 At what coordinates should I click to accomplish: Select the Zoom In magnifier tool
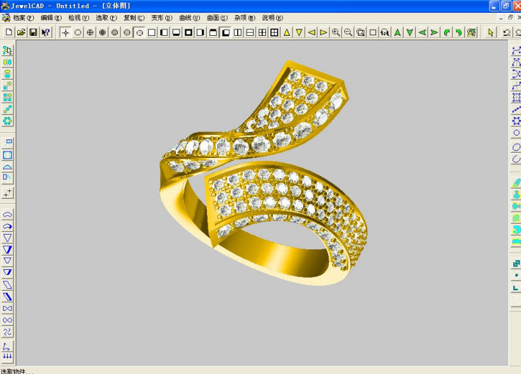pyautogui.click(x=336, y=33)
